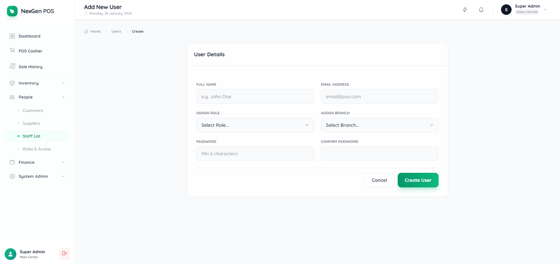Open the notifications bell icon
Image resolution: width=560 pixels, height=264 pixels.
pyautogui.click(x=481, y=10)
